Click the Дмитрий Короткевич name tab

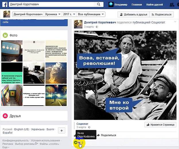(28, 14)
